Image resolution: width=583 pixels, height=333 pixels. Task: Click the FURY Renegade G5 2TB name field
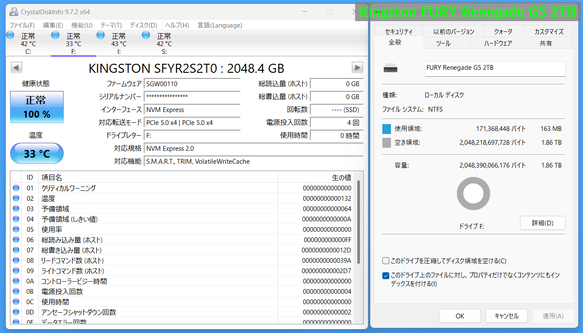coord(495,69)
